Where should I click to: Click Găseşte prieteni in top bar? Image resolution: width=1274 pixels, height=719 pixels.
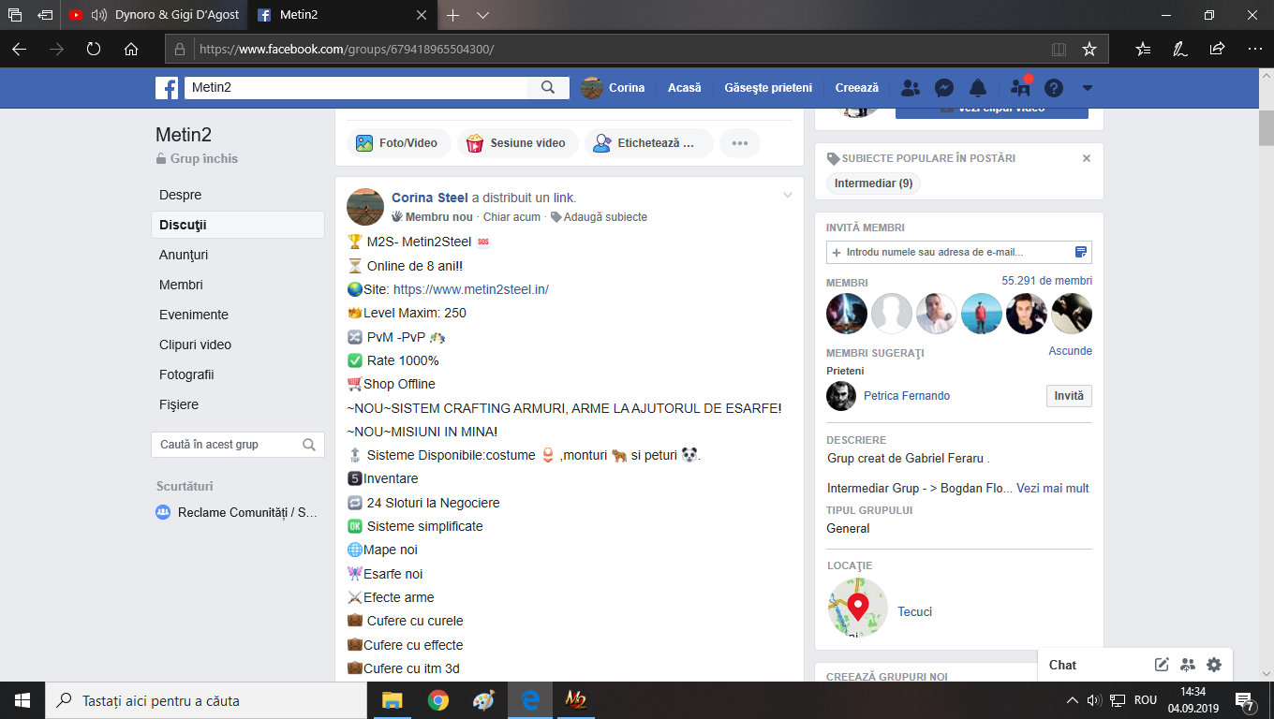[768, 88]
